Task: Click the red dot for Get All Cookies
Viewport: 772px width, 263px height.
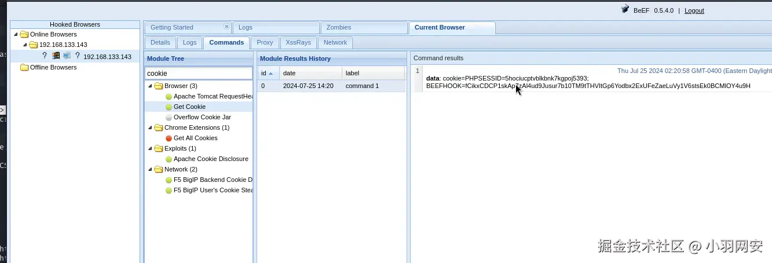Action: (x=169, y=138)
